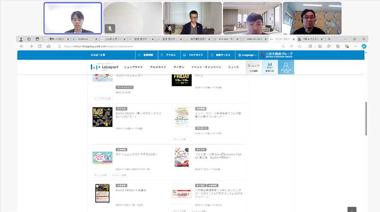The width and height of the screenshot is (380, 212).
Task: Open the Members Page icon
Action: pos(286,67)
